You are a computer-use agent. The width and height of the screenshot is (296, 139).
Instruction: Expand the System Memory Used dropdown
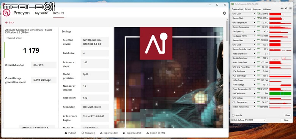pos(255,107)
